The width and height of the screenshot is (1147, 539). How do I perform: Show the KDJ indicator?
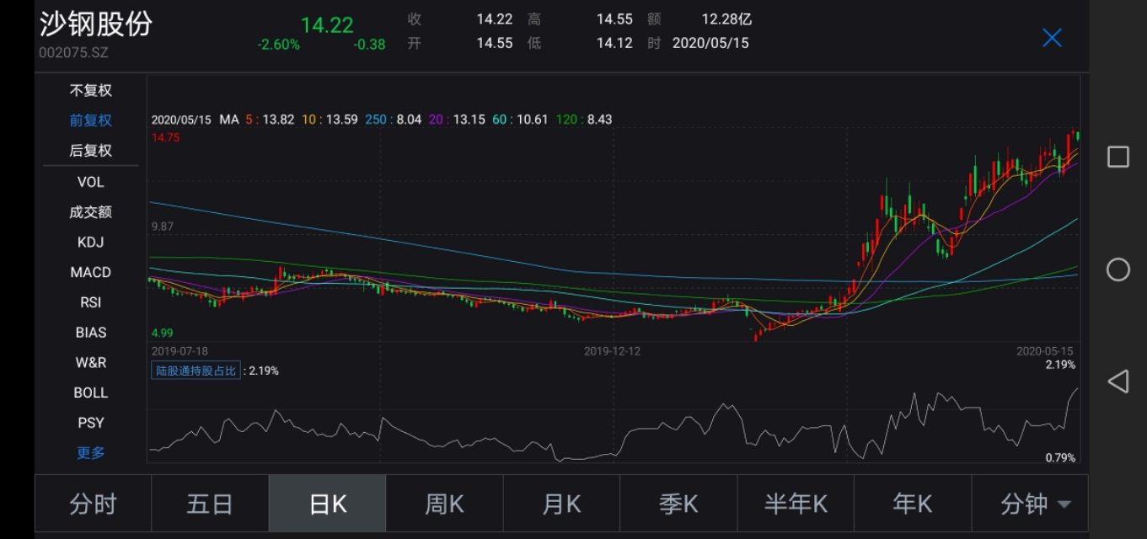tap(90, 243)
